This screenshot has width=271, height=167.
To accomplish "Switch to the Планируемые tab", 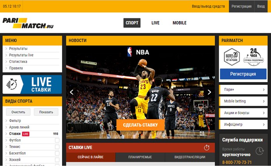I will point(140,157).
